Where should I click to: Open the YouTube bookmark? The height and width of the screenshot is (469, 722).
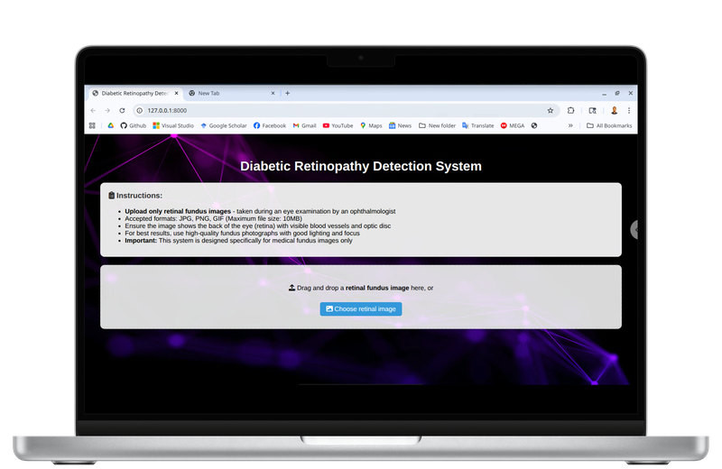(x=338, y=125)
